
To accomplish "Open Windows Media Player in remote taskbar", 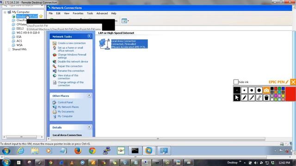I will pos(49,151).
